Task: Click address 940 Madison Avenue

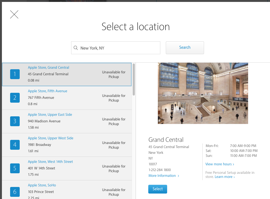Action: pos(44,121)
